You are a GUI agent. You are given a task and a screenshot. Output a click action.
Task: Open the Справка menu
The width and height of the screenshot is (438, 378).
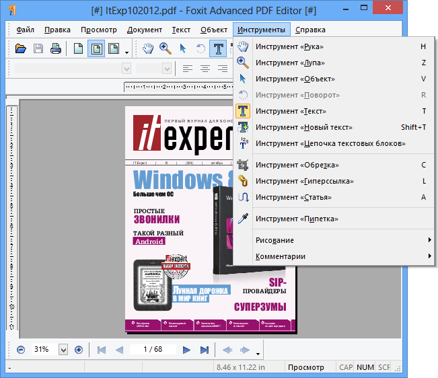310,30
